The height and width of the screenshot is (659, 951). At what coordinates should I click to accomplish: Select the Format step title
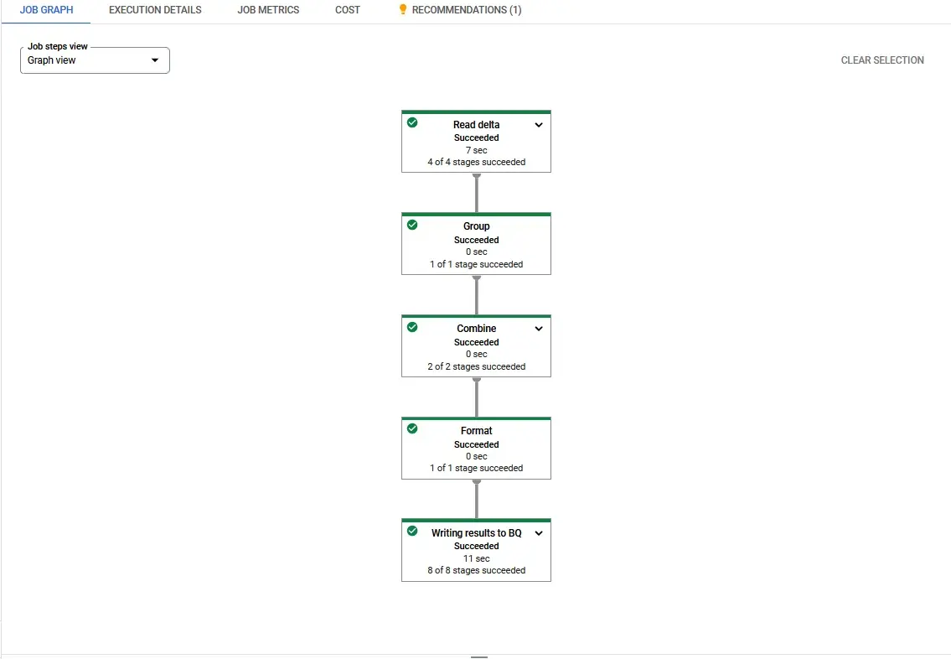pos(476,431)
